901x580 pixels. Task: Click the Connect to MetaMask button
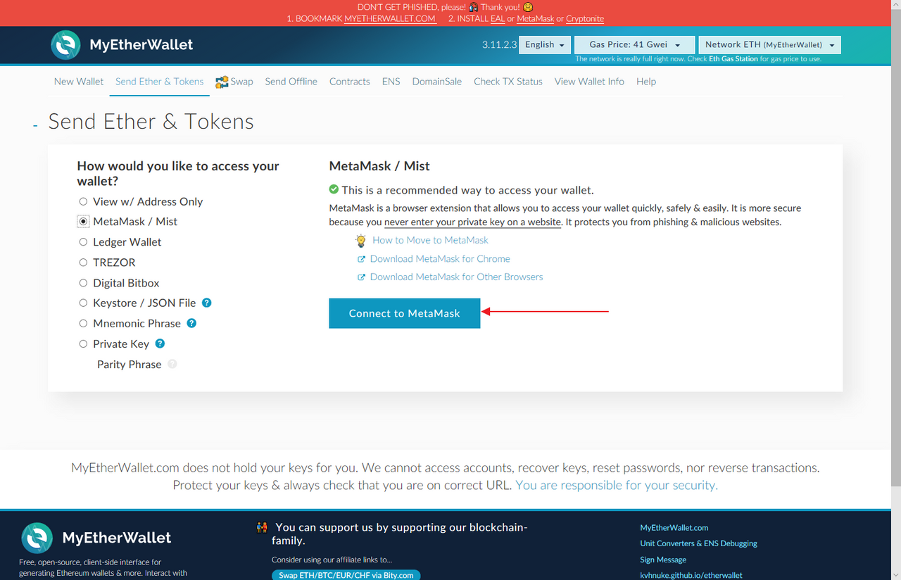405,313
